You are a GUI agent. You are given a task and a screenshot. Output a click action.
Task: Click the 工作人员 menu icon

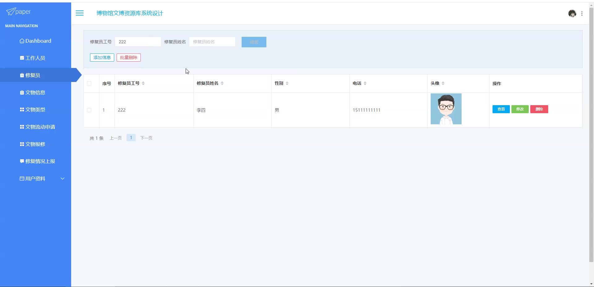[22, 58]
